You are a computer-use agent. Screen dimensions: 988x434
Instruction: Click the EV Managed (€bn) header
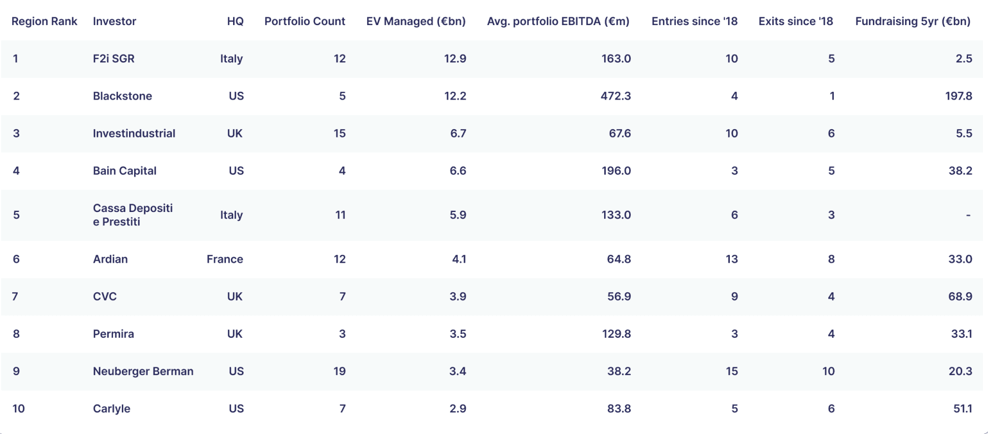tap(416, 21)
